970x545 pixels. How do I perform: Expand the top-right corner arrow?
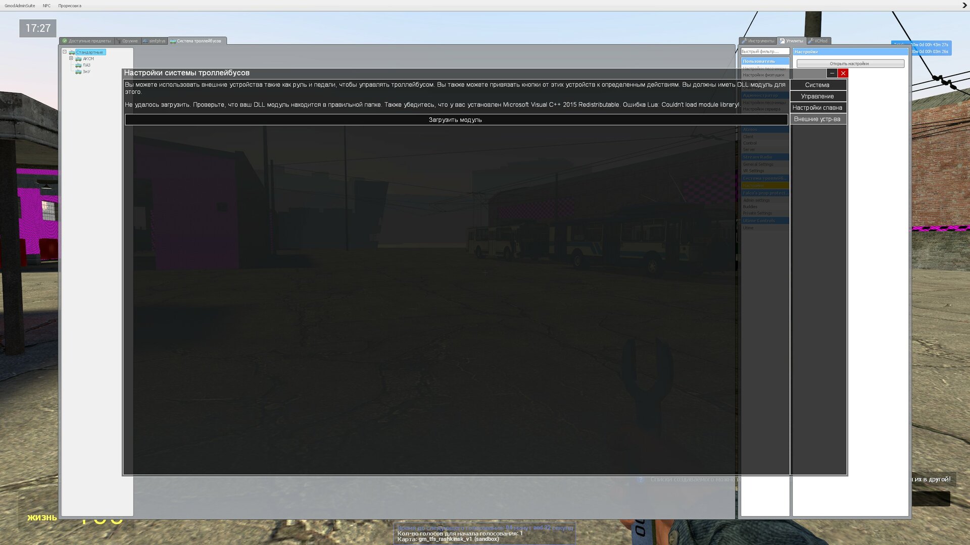(964, 6)
